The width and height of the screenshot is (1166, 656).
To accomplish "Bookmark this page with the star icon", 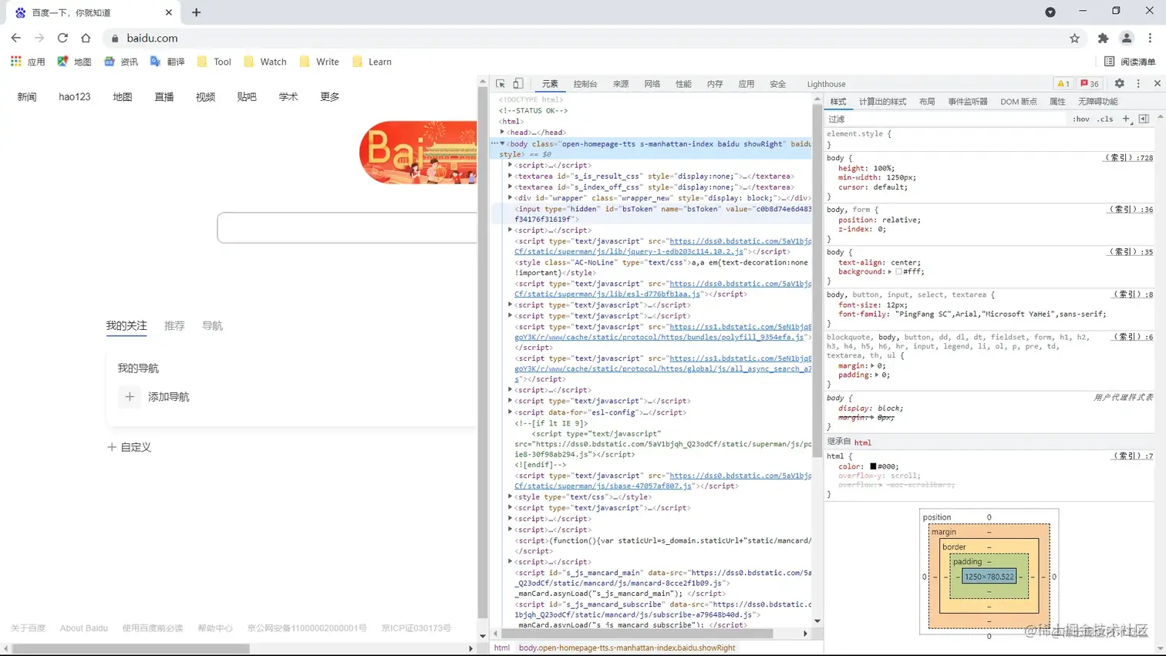I will [x=1074, y=38].
